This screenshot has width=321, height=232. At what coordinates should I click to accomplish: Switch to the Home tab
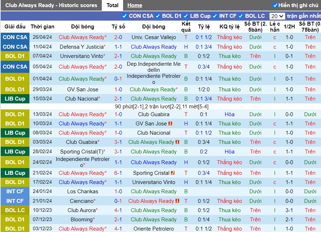135,5
